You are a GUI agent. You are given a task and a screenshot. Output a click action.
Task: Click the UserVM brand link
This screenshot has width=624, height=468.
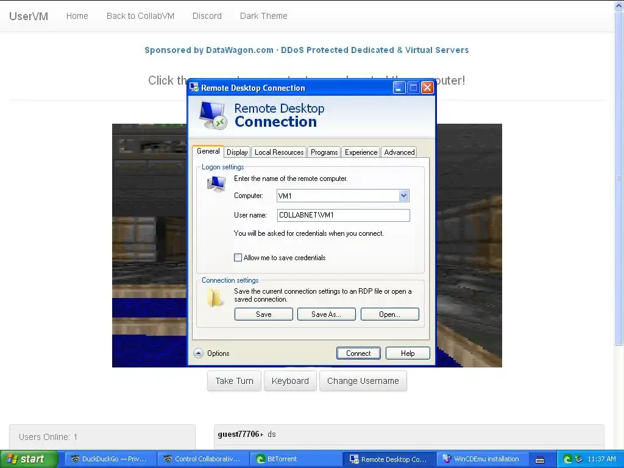click(x=29, y=16)
